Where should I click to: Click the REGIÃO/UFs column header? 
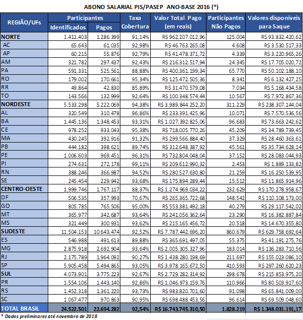[24, 22]
